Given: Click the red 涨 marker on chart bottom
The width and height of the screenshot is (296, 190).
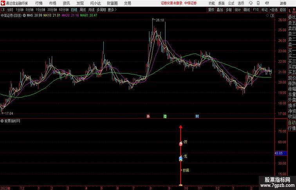Looking at the screenshot, I should [148, 116].
